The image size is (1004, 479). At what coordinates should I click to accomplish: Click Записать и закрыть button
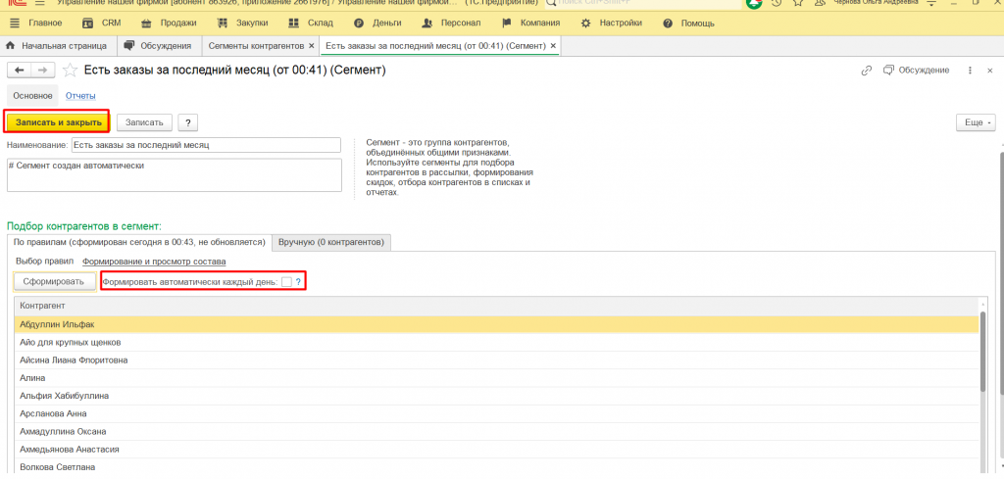58,121
